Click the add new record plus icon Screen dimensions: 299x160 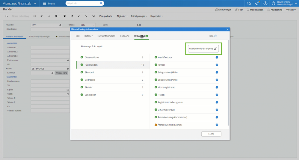49,16
